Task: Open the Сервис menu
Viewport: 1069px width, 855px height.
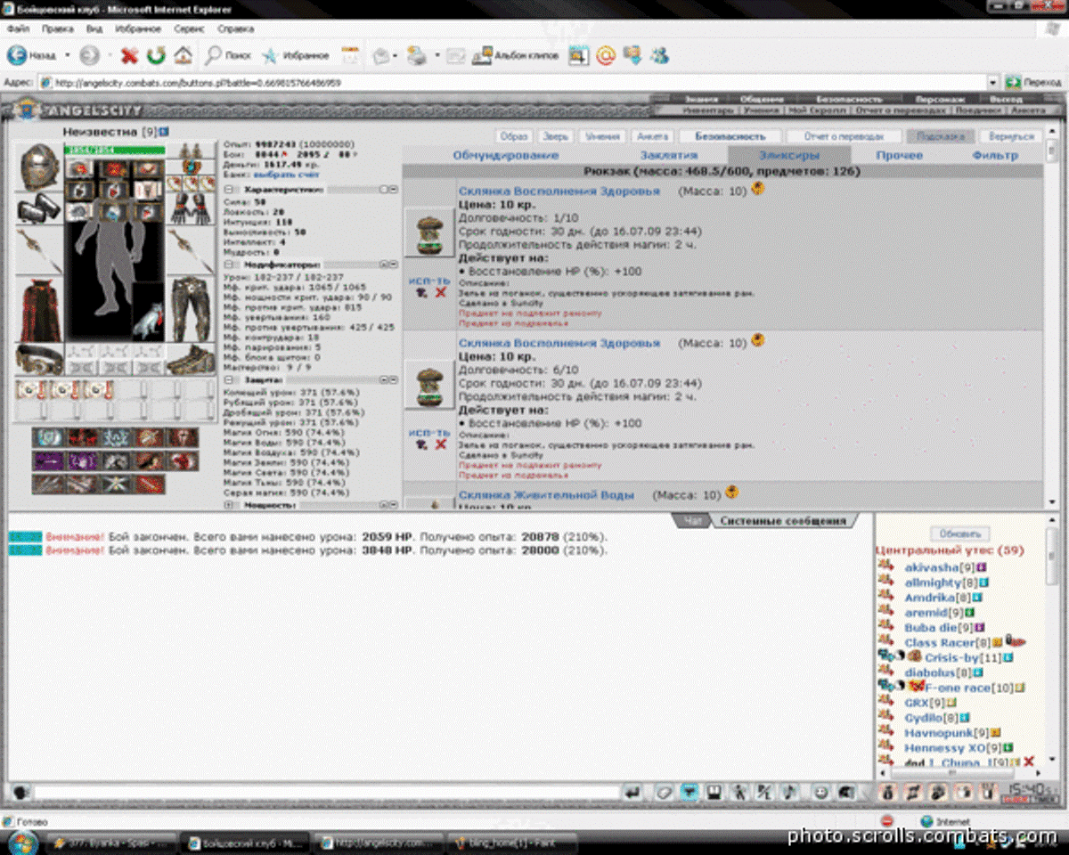Action: click(x=189, y=28)
